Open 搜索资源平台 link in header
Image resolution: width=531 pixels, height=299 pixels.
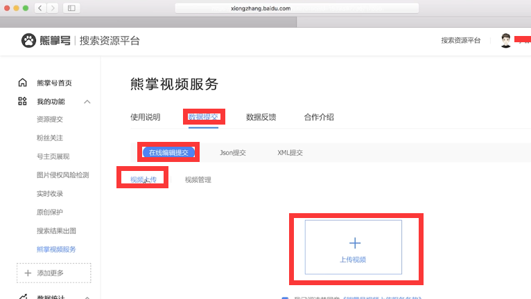pyautogui.click(x=461, y=41)
